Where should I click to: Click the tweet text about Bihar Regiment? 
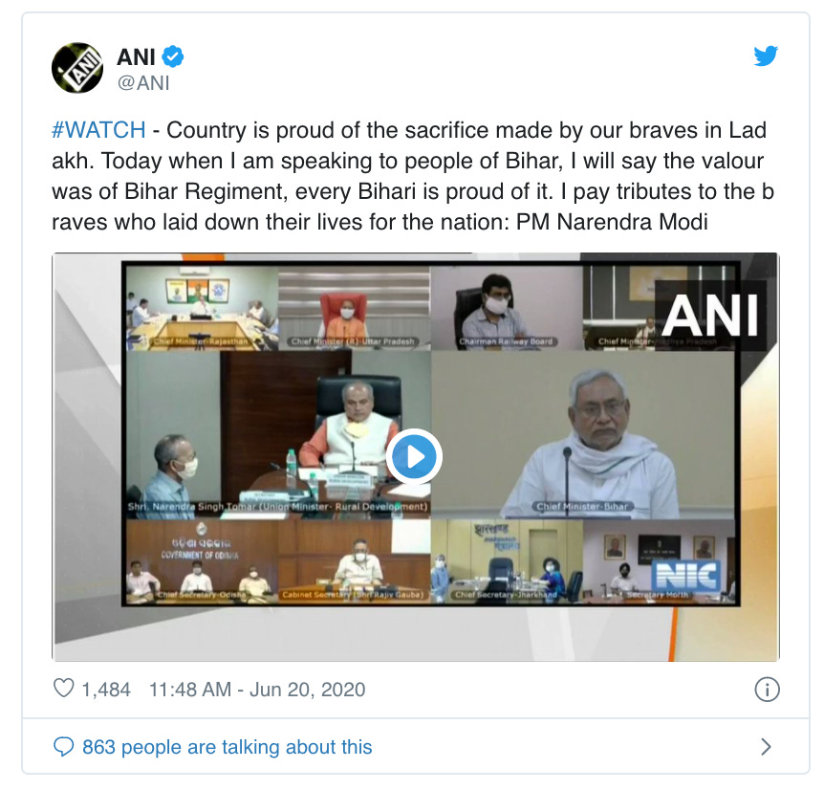(413, 176)
